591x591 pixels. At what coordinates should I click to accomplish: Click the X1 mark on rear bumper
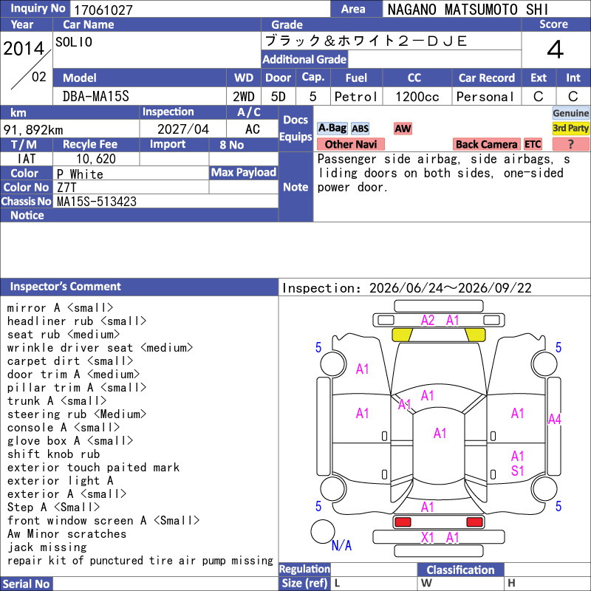428,537
